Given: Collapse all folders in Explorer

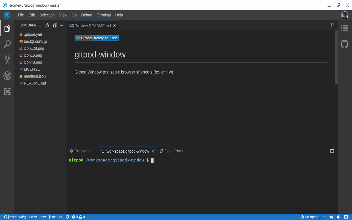Looking at the screenshot, I should point(55,25).
